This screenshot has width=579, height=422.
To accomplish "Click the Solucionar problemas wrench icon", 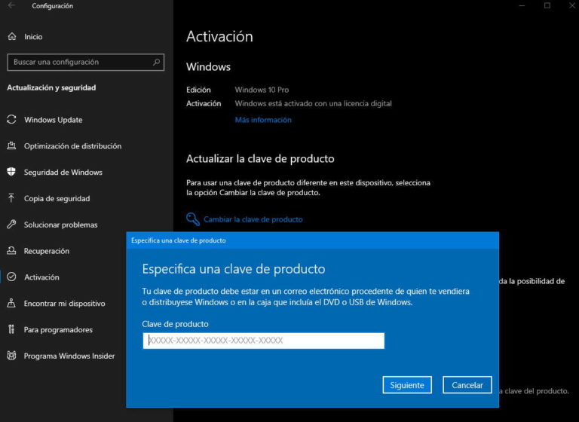I will pyautogui.click(x=11, y=224).
